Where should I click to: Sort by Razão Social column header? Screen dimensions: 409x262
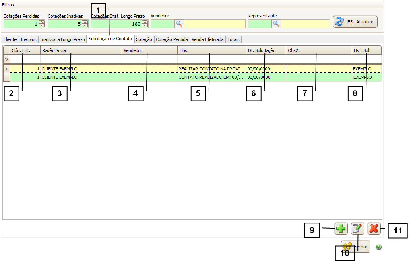81,50
